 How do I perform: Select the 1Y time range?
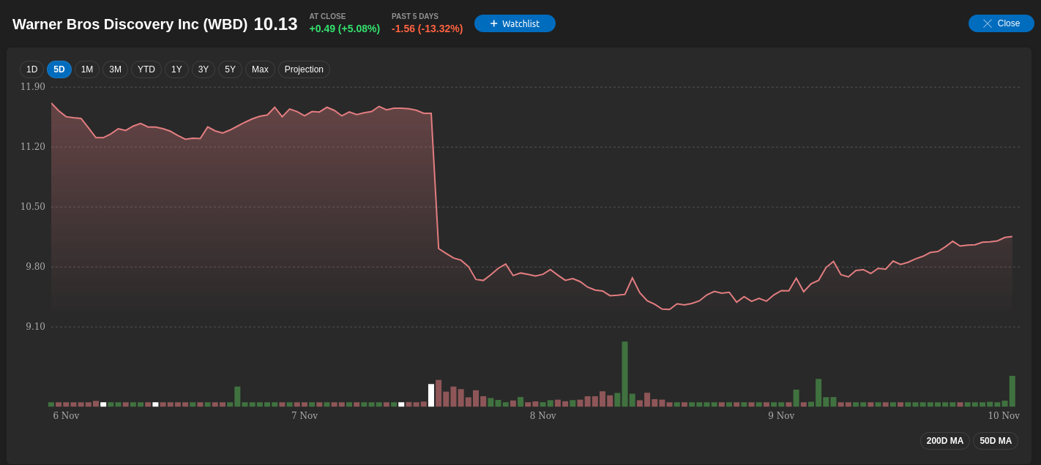pos(176,69)
